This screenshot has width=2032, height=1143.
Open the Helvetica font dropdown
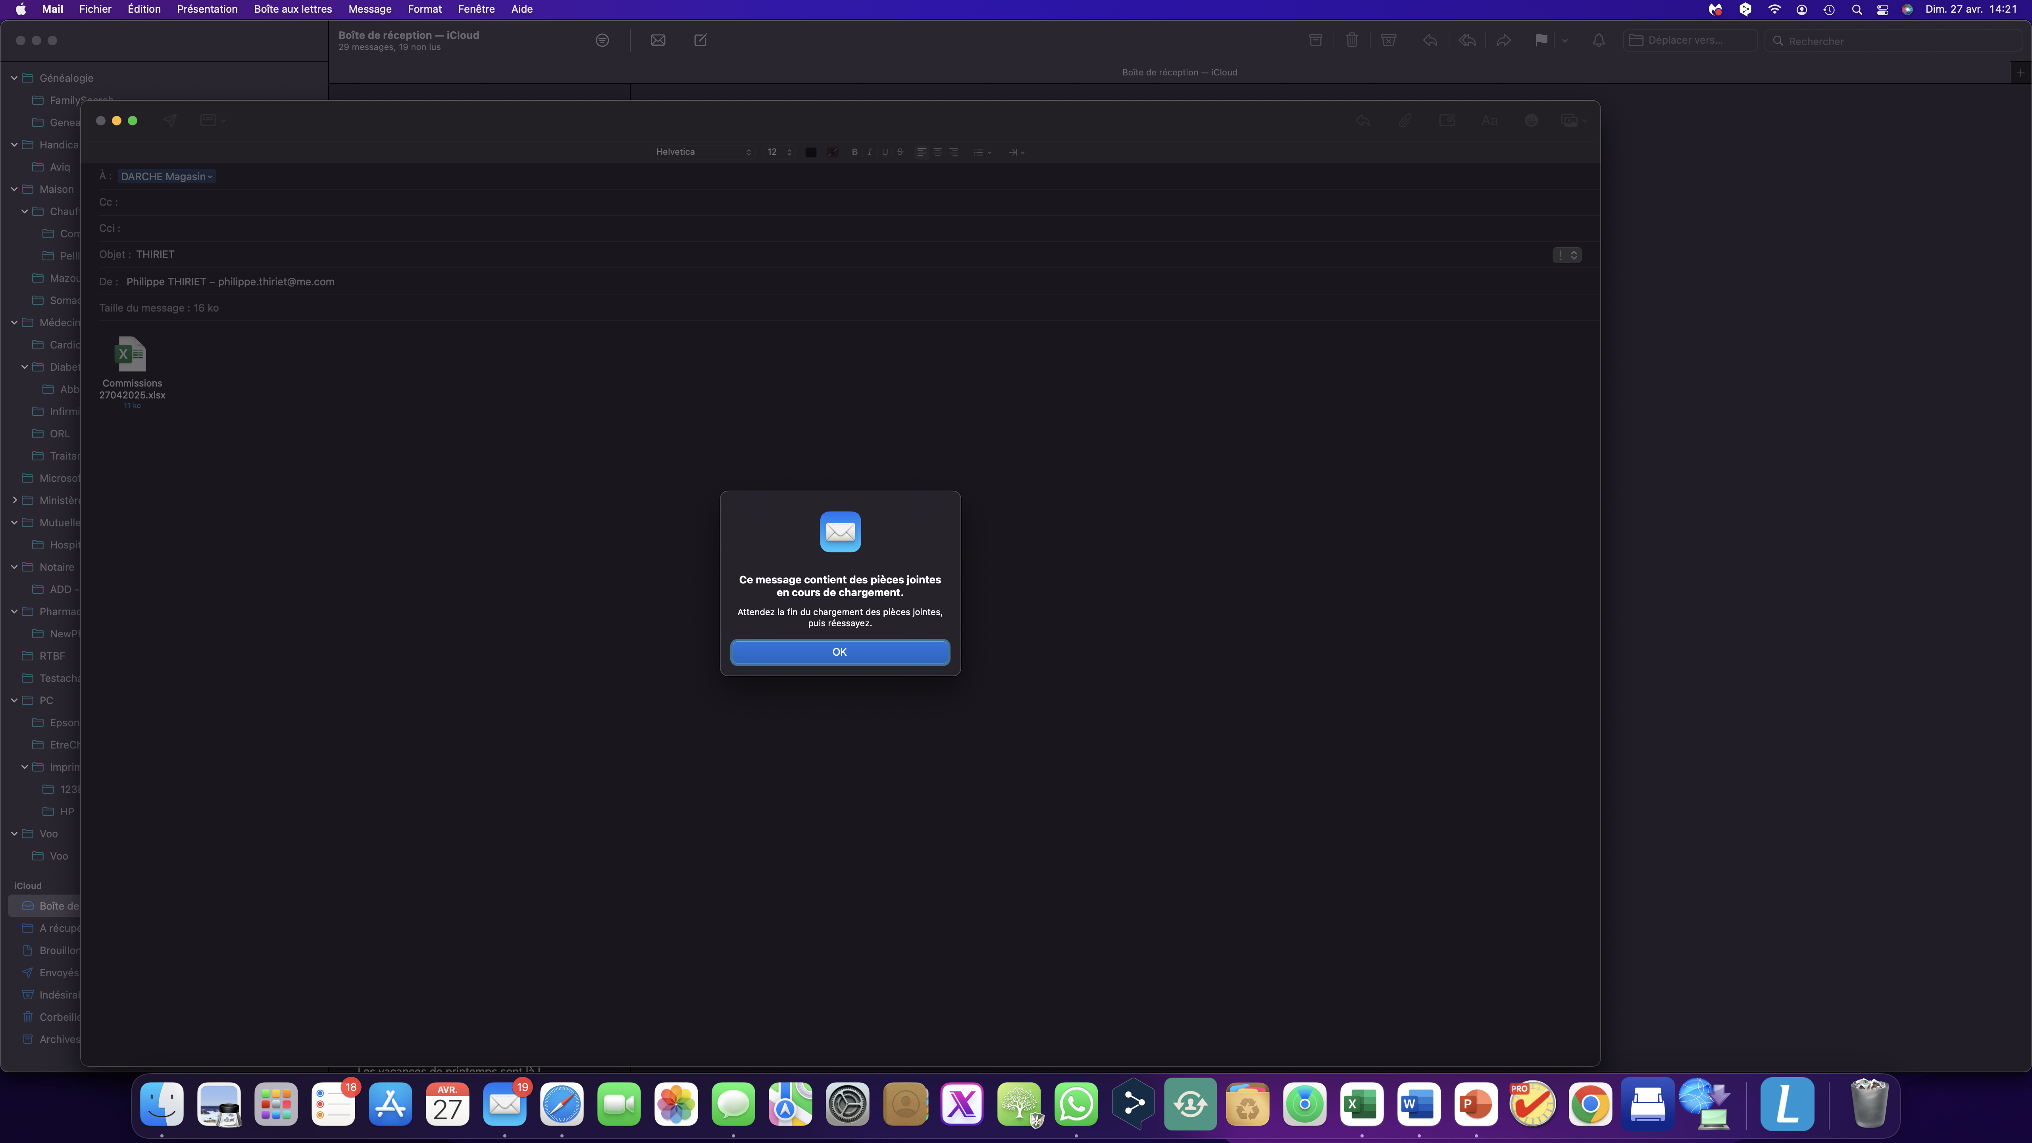(703, 152)
